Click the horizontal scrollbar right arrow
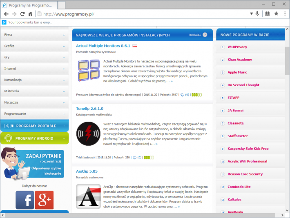The height and width of the screenshot is (218, 290). (x=282, y=215)
